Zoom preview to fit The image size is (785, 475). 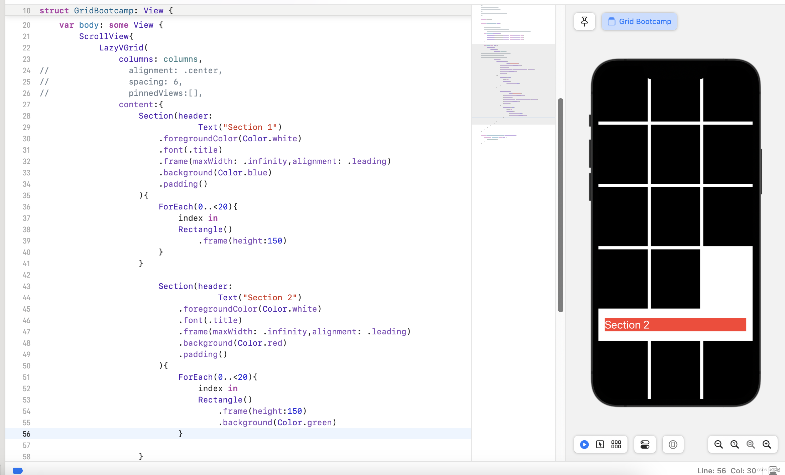751,444
